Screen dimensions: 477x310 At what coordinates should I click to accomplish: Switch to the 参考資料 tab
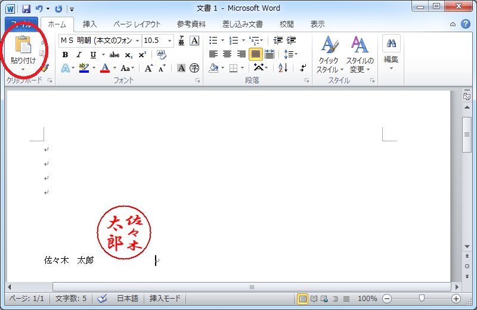(191, 24)
